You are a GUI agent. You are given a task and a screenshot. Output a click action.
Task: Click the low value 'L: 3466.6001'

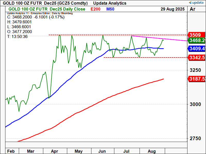(19, 27)
